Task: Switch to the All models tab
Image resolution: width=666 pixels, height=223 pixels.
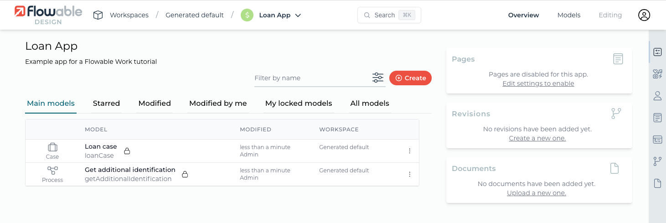Action: [x=370, y=104]
